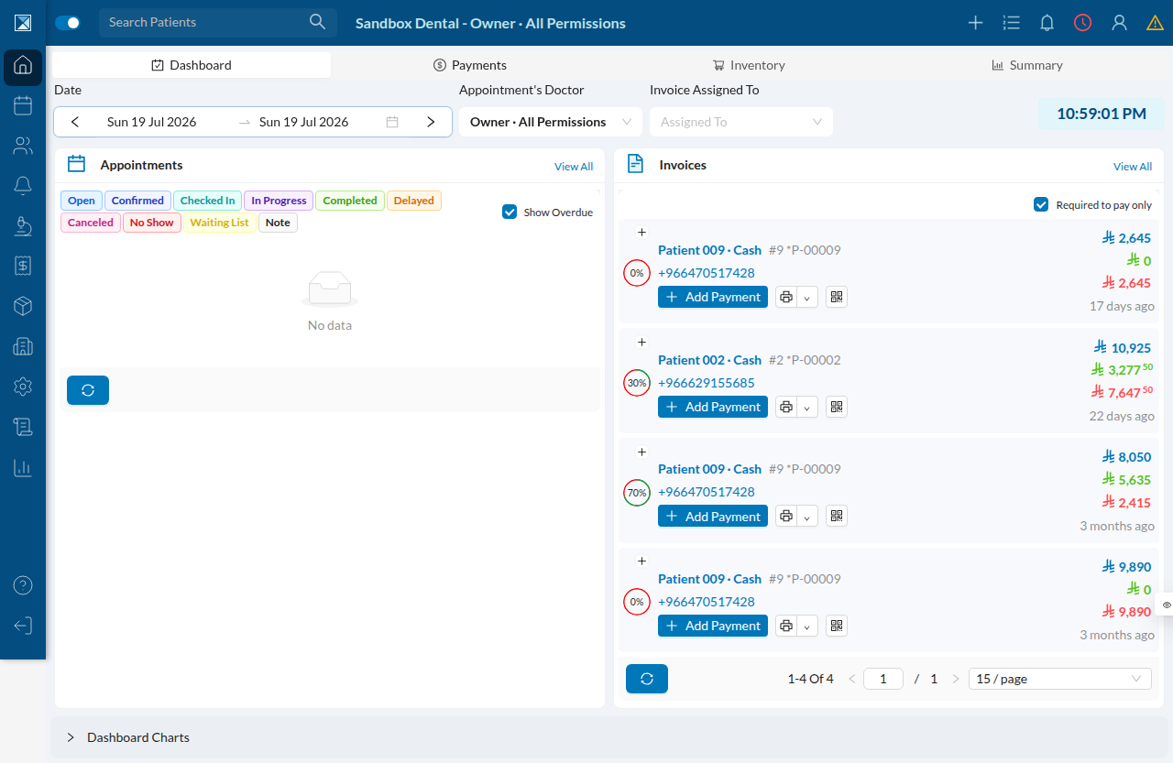Open the Assigned To dropdown

tap(741, 122)
